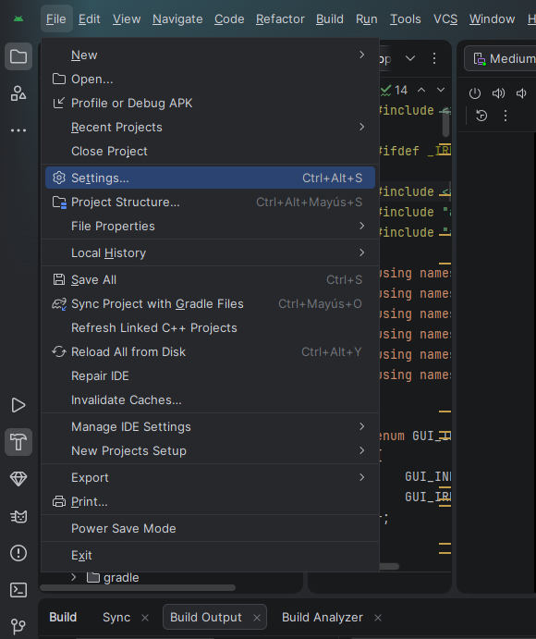Open the Resource Manager sidebar icon

pos(18,93)
